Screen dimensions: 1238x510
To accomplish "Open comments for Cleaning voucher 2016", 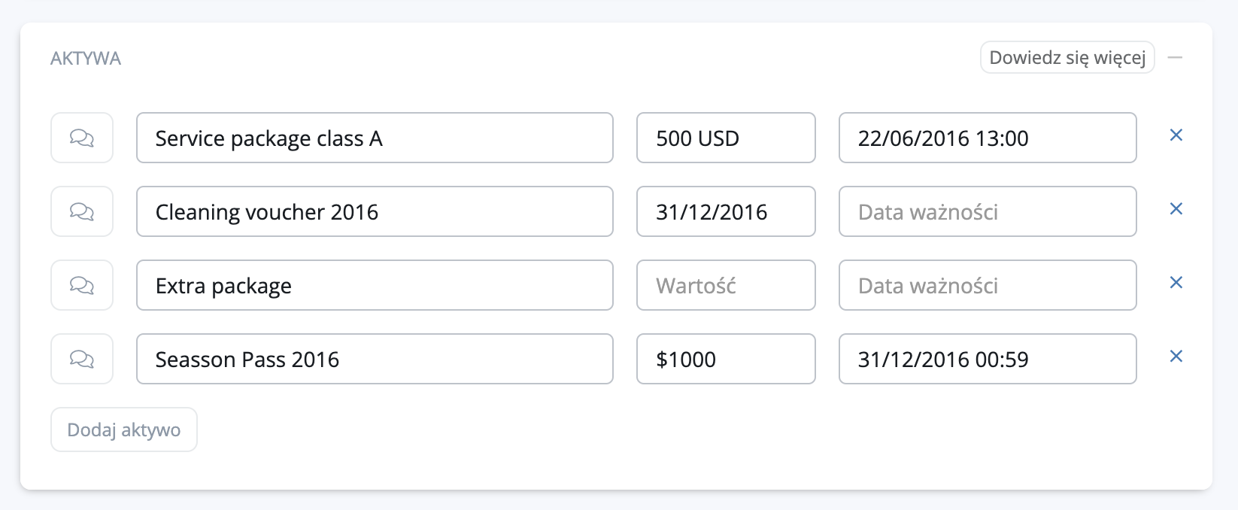I will click(x=82, y=211).
